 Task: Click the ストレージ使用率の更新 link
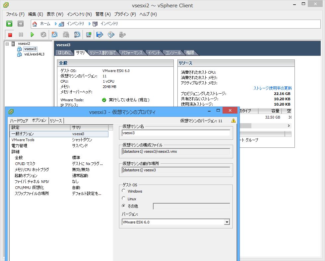[273, 88]
